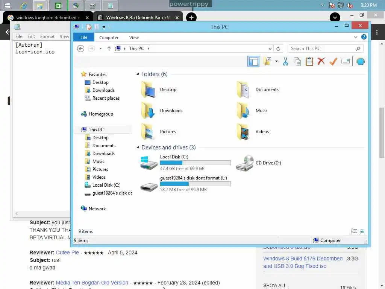
Task: Switch to Details view icon
Action: click(354, 231)
